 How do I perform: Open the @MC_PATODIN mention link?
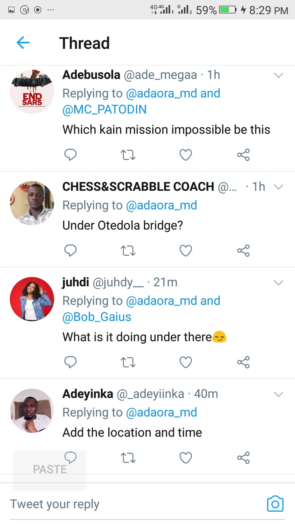pyautogui.click(x=104, y=110)
